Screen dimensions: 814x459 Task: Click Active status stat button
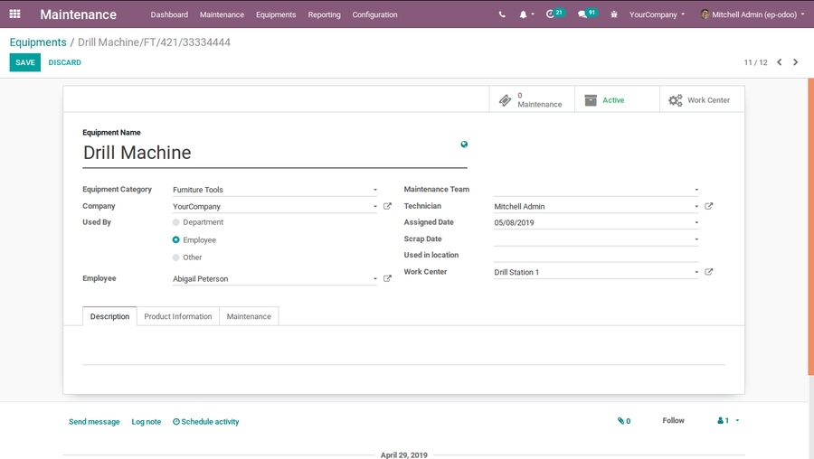[x=617, y=99]
